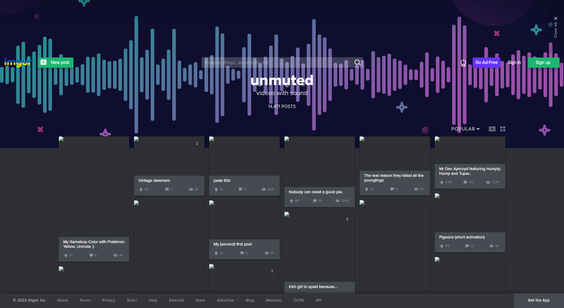The image size is (564, 308).
Task: Upvote the Vintage steamers post
Action: pos(141,189)
